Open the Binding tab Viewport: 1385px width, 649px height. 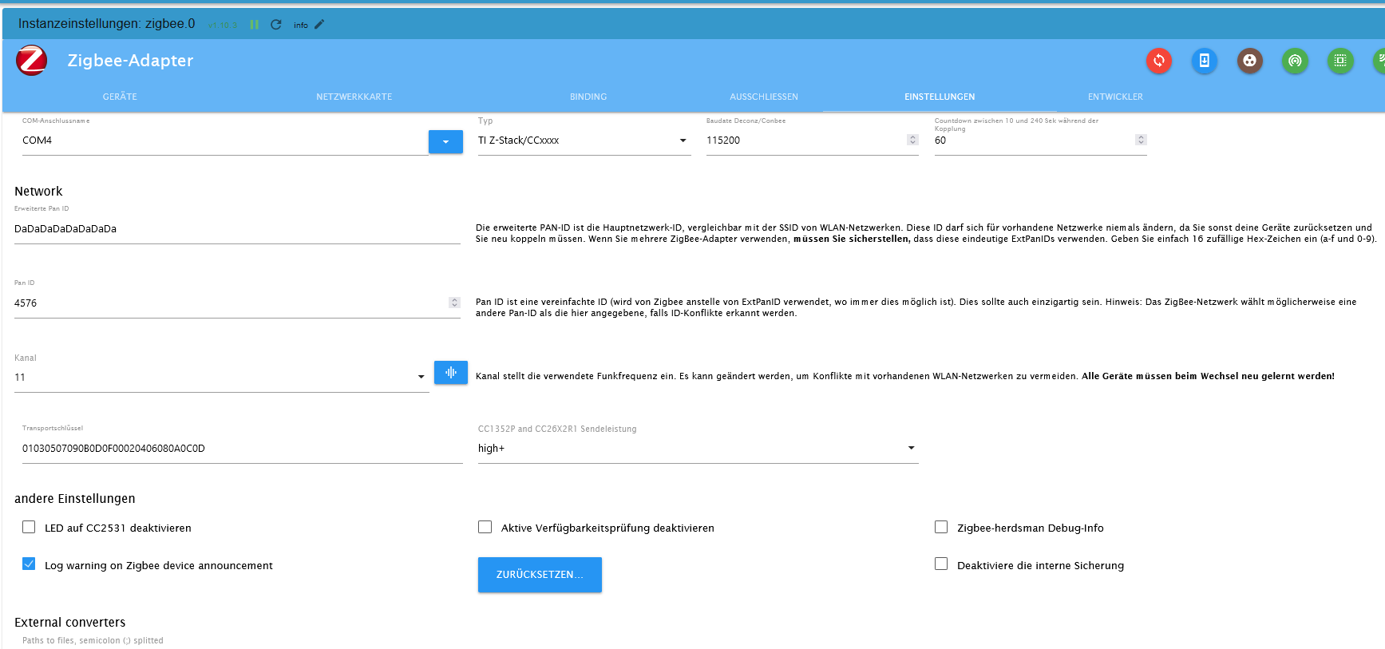(x=588, y=97)
